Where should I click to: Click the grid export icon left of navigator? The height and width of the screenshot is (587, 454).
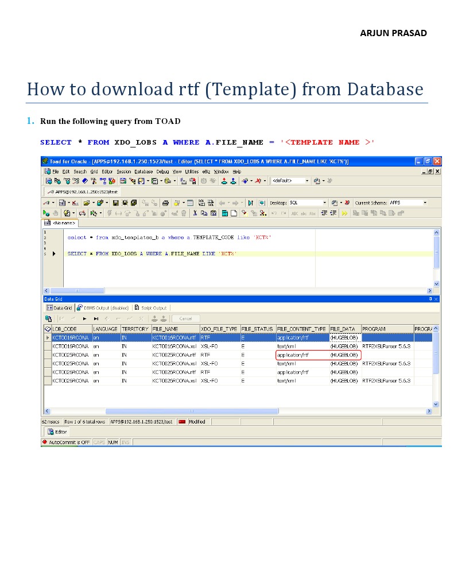pos(48,318)
